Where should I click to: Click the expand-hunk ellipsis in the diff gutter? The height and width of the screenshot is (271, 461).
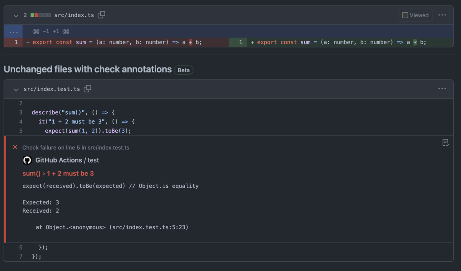[13, 31]
